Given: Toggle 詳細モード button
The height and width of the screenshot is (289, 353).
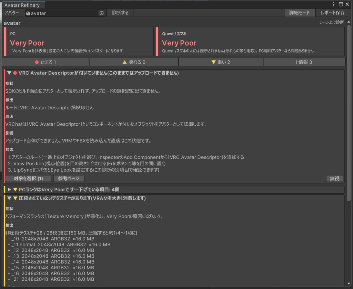Looking at the screenshot, I should [x=300, y=13].
